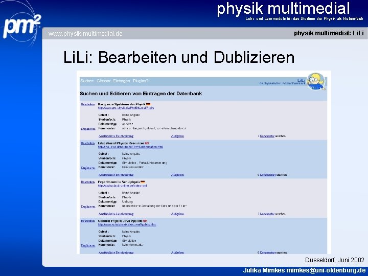
Task: Click Duplizieren for 'General Physics Java Applets'
Action: (88, 245)
